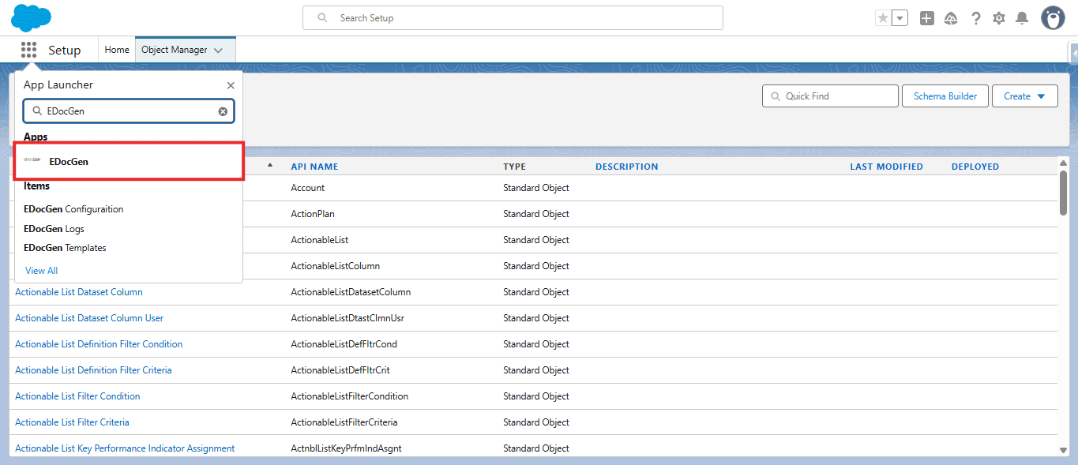Open Actionable List Dataset Column User
The width and height of the screenshot is (1078, 465).
pyautogui.click(x=89, y=318)
